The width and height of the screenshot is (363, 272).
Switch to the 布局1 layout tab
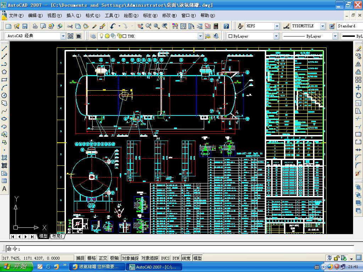click(57, 236)
